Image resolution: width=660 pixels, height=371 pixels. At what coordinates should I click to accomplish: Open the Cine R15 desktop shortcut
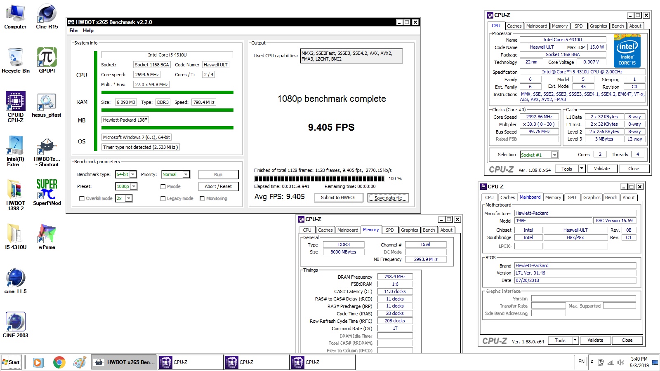pyautogui.click(x=47, y=17)
